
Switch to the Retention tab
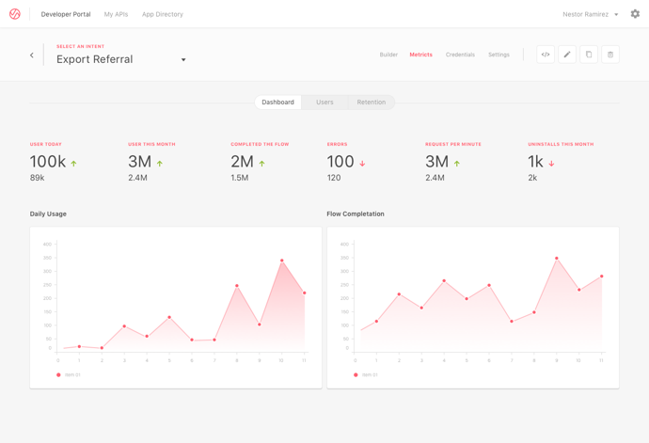(x=371, y=102)
